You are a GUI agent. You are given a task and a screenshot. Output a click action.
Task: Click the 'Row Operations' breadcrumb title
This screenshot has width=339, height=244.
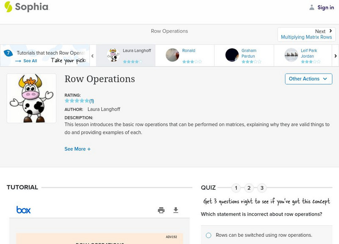pos(169,31)
